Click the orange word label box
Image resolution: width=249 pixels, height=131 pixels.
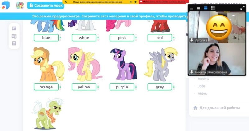46,87
